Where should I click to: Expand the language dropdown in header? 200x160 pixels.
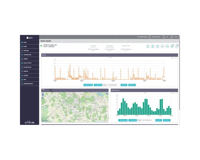(176, 37)
